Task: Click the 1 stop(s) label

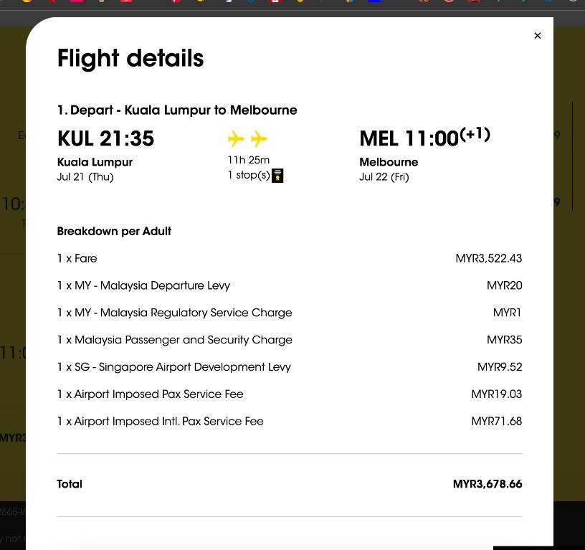Action: (x=249, y=175)
